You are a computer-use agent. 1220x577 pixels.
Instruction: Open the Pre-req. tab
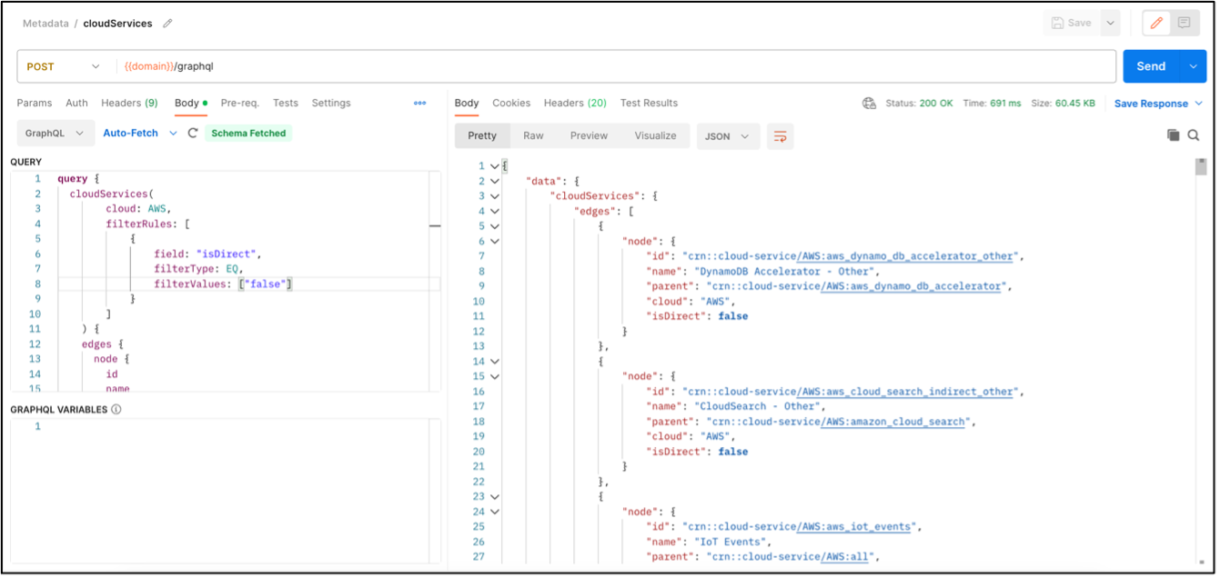[240, 103]
